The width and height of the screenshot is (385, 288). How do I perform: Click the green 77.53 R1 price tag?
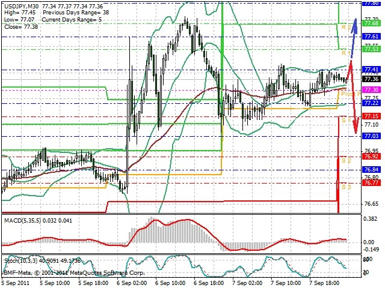click(372, 49)
